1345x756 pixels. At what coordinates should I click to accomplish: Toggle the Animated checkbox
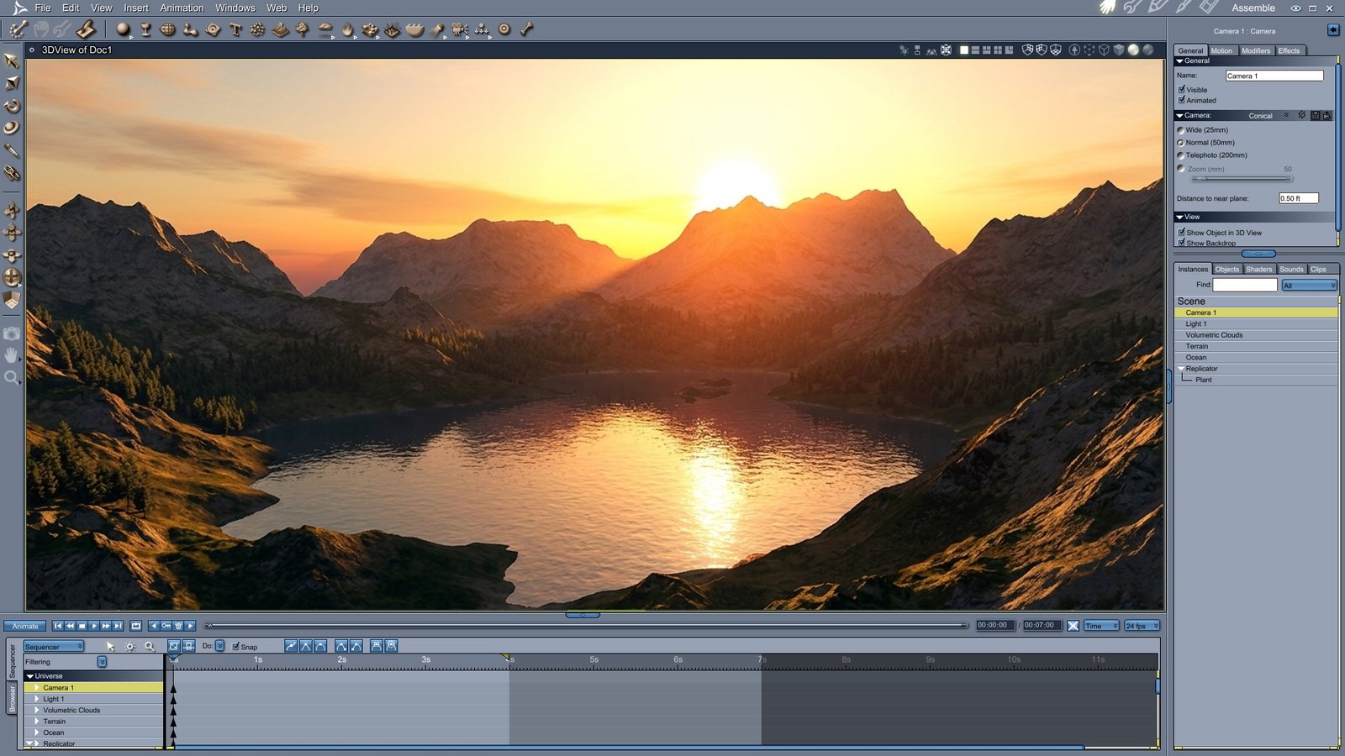pos(1182,100)
